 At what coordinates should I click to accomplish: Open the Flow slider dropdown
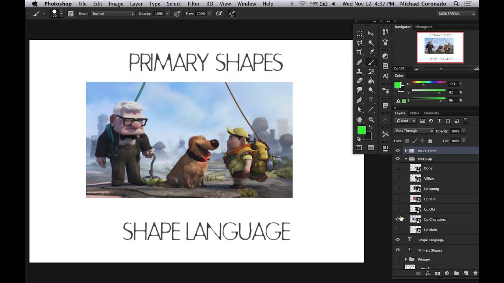point(209,13)
